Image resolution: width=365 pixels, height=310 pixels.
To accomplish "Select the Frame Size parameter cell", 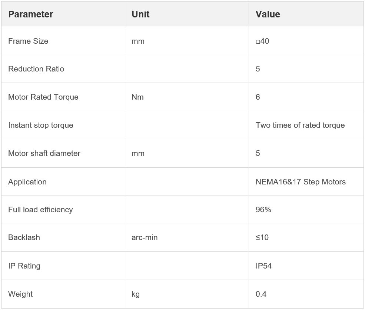I will [x=28, y=41].
